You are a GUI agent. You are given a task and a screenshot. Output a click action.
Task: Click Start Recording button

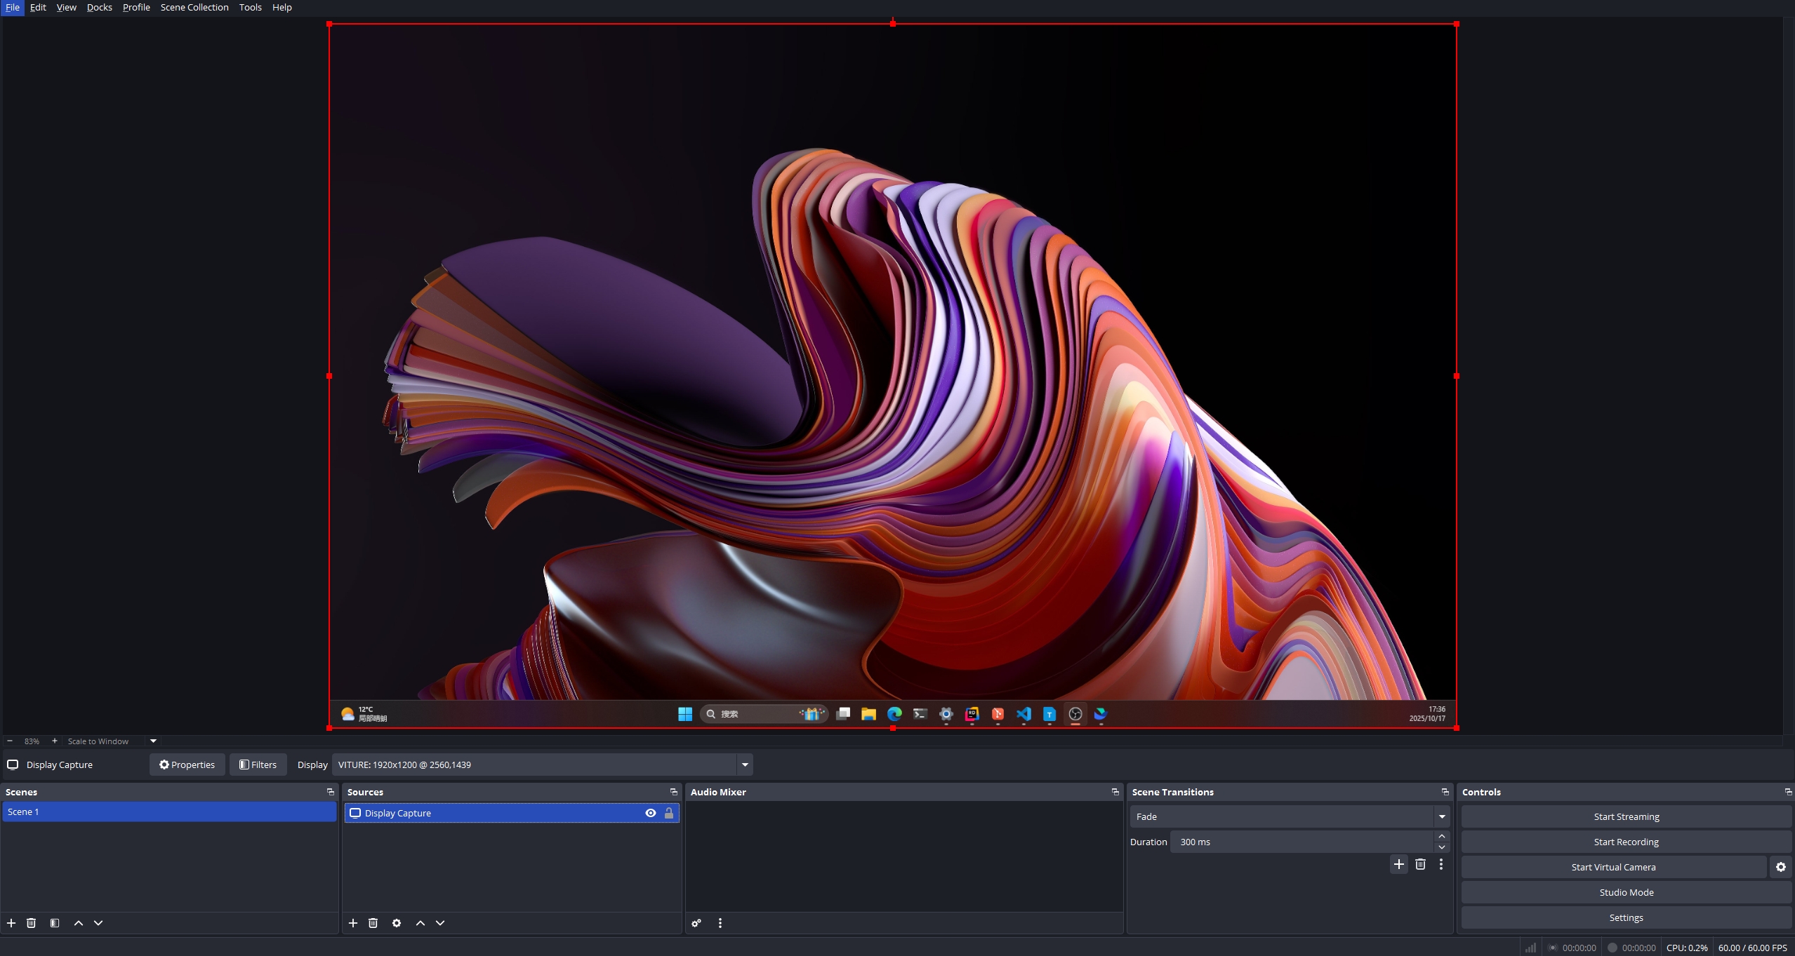pos(1626,842)
